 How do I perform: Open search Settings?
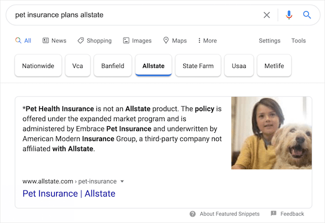[269, 41]
